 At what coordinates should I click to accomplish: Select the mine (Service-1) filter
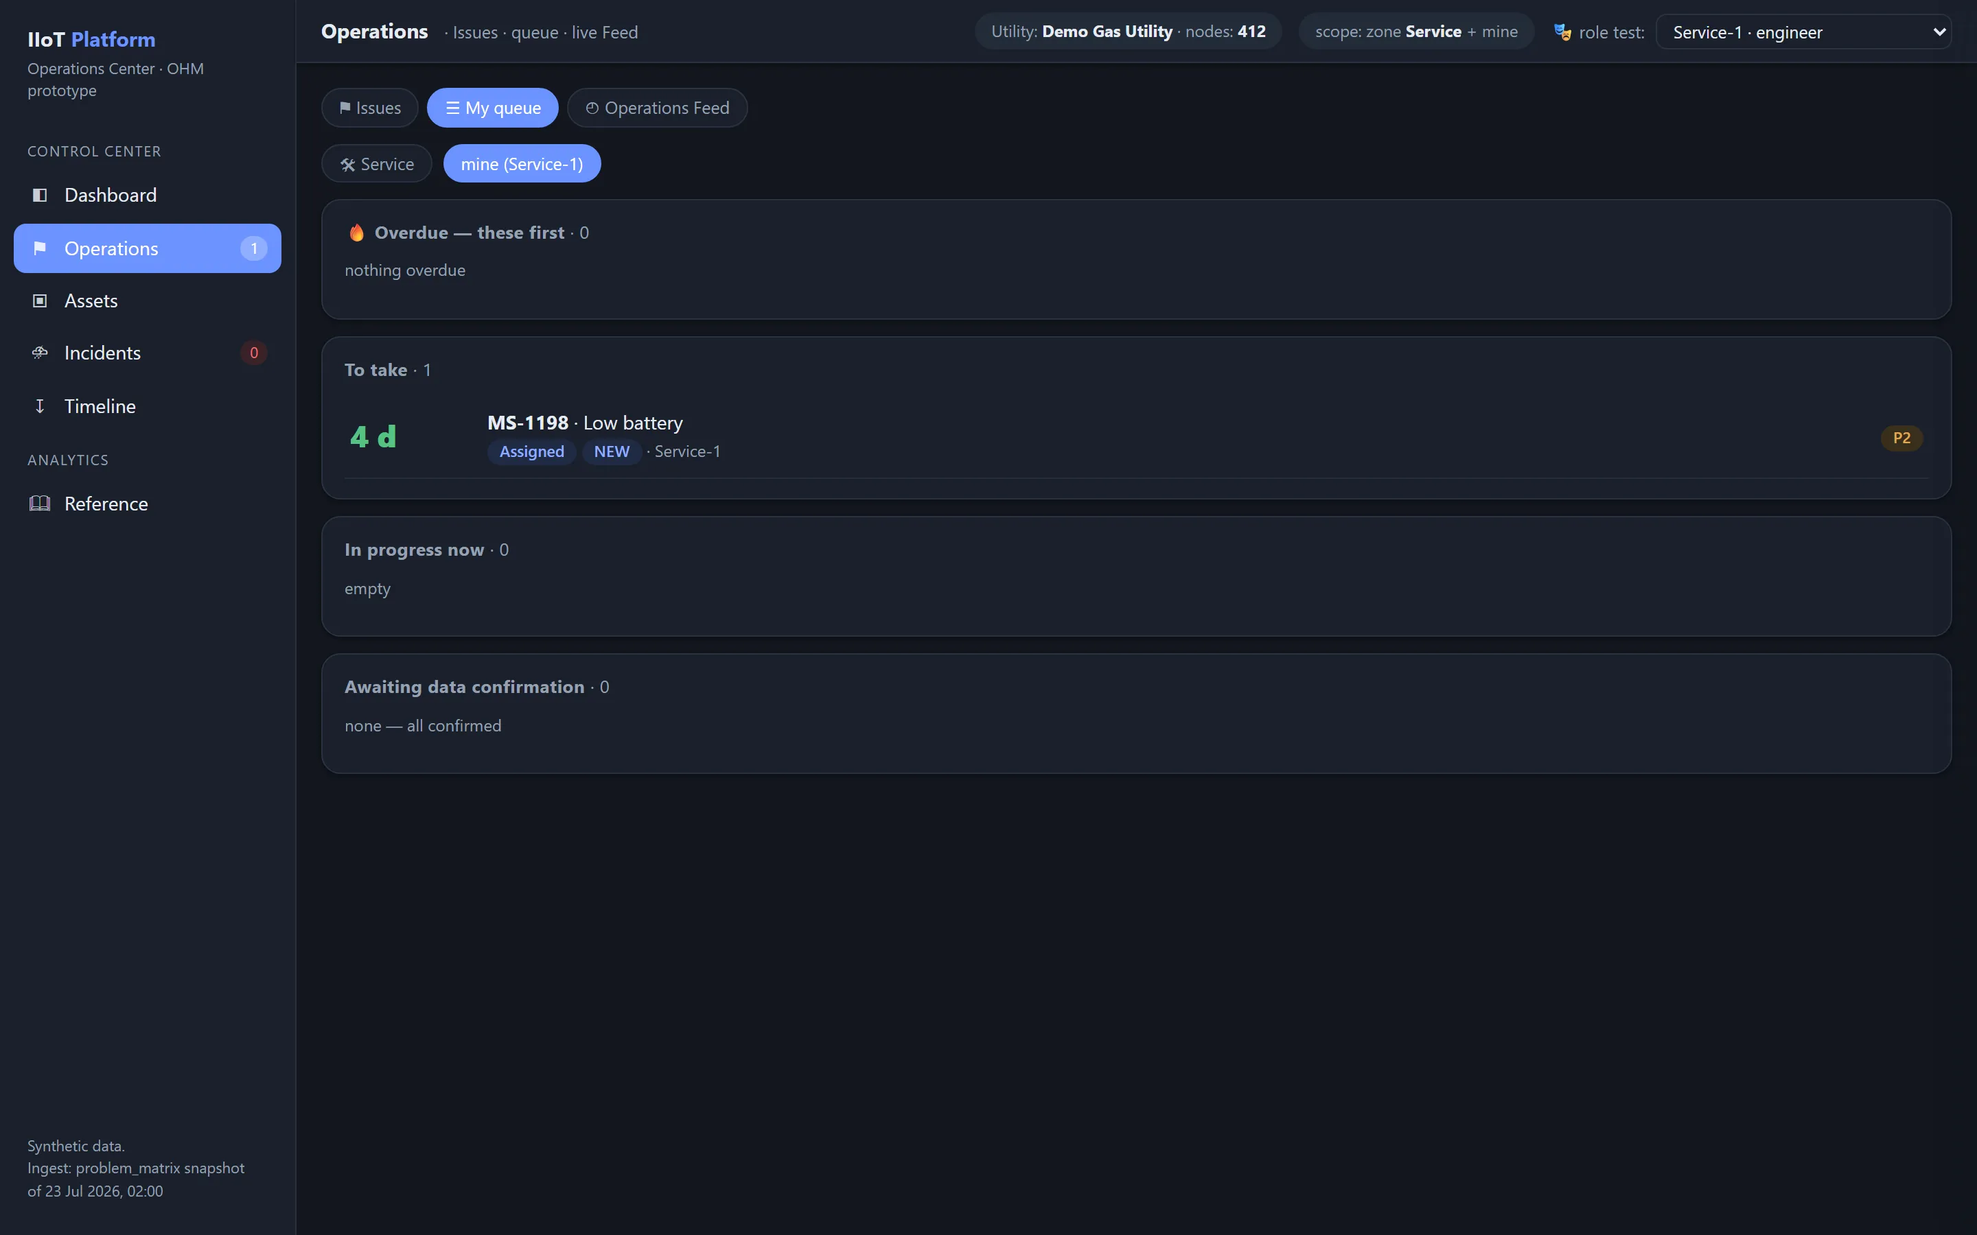522,164
